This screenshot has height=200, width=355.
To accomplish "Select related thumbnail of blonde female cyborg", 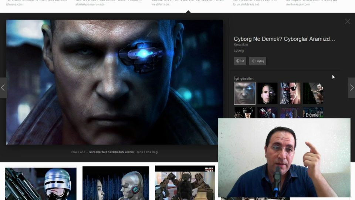I will tap(313, 93).
